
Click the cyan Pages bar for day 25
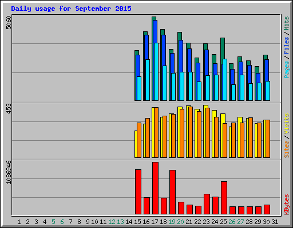(225, 80)
